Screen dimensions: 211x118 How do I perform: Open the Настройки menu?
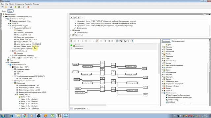(29, 4)
